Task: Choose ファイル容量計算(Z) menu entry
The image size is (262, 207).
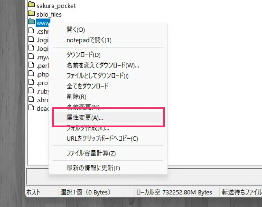Action: pos(91,153)
